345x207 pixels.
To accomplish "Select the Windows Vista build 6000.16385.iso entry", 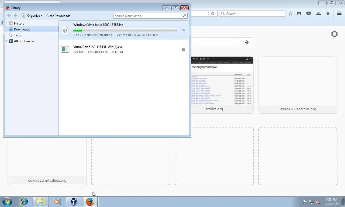I will click(x=124, y=30).
